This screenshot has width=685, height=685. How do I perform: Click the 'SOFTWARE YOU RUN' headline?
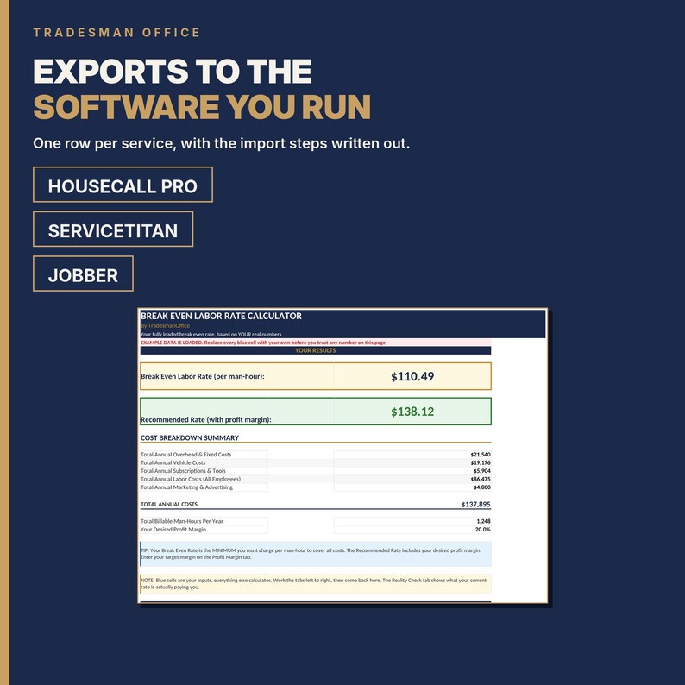202,107
